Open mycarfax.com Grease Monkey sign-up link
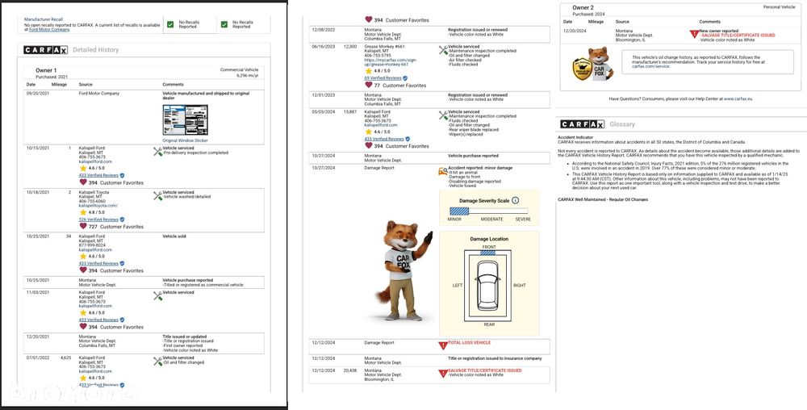The image size is (807, 410). [x=390, y=62]
